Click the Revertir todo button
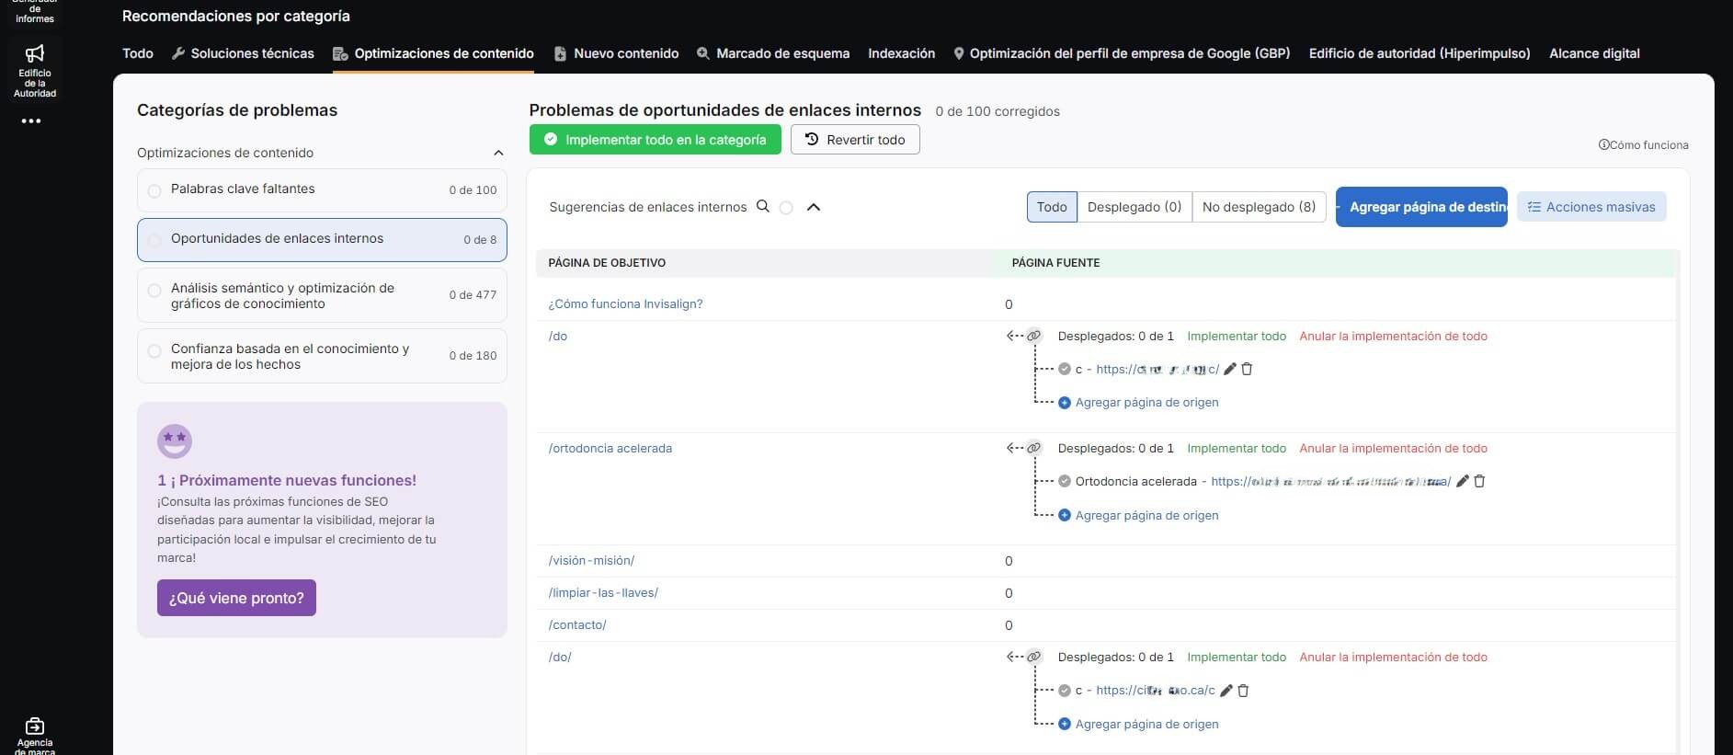Image resolution: width=1733 pixels, height=755 pixels. pyautogui.click(x=855, y=140)
